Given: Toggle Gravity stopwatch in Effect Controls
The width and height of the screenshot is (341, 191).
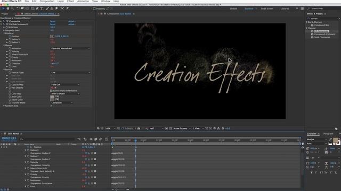Looking at the screenshot, I should pos(10,58).
